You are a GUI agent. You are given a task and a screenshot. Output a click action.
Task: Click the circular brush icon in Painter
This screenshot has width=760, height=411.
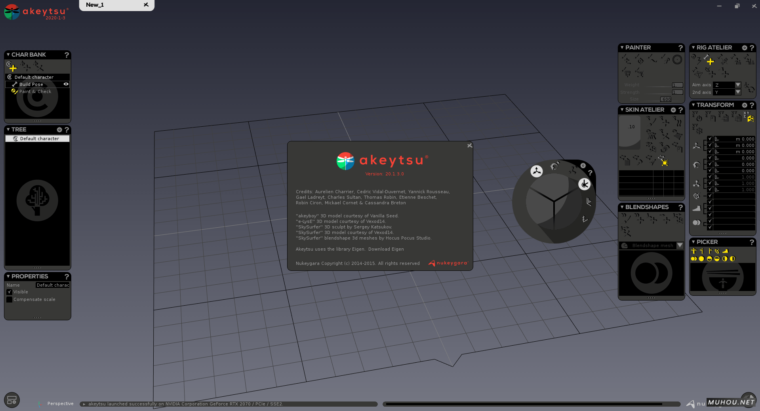(677, 59)
